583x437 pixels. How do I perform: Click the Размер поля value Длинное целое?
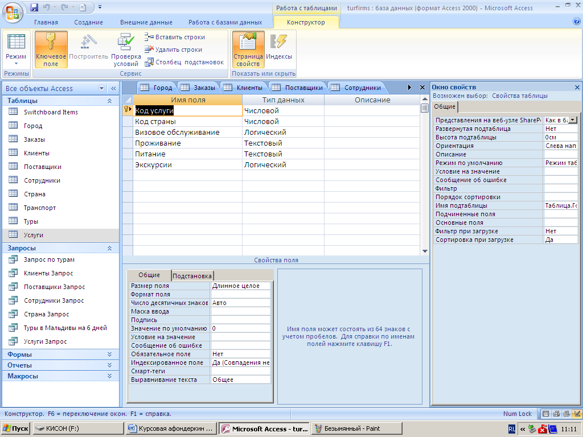tap(241, 286)
